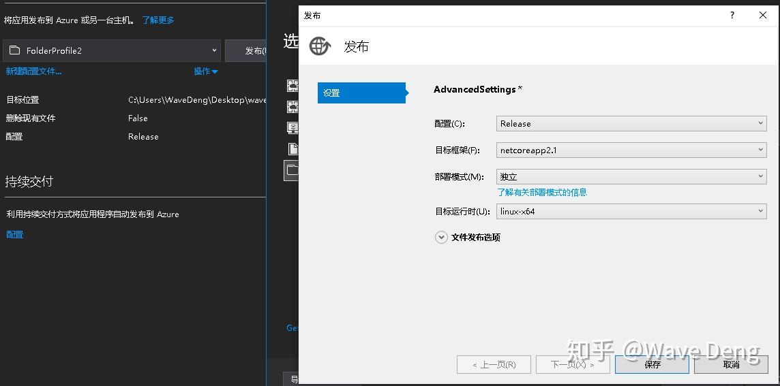The image size is (780, 386).
Task: Open the FolderProfile2 profile dropdown
Action: tap(112, 50)
